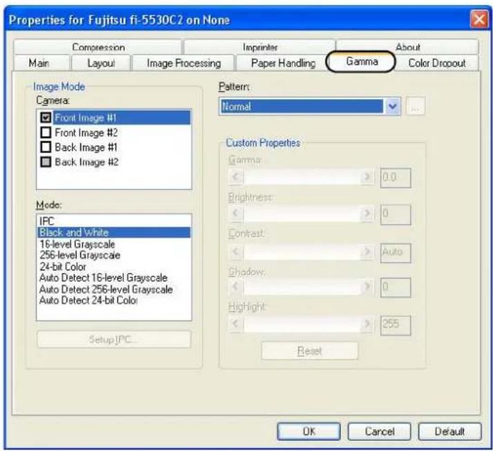
Task: Uncheck the Front Image #1 checkbox
Action: (x=46, y=118)
